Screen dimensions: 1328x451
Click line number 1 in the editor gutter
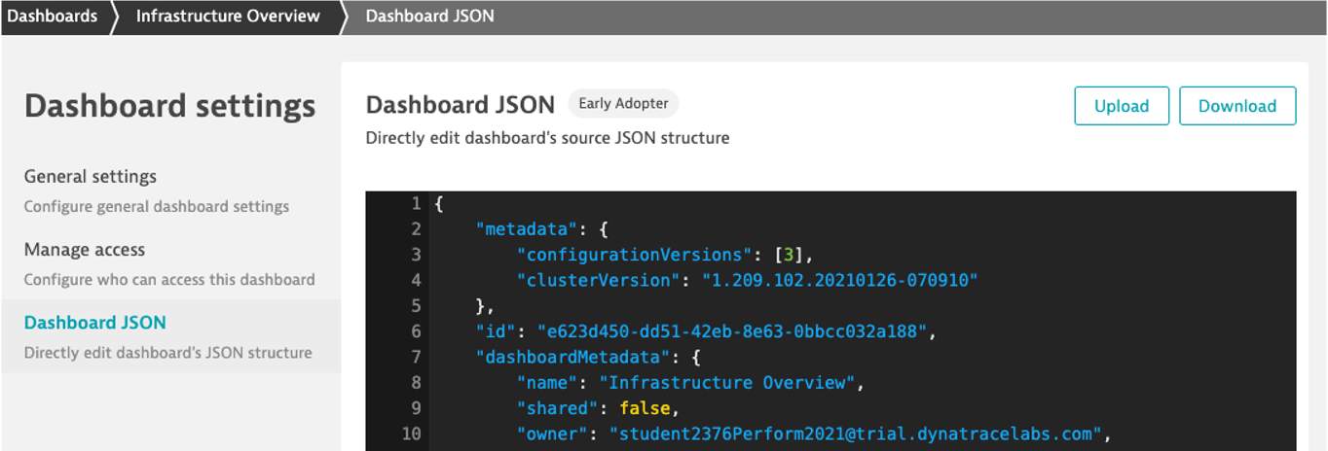coord(416,204)
